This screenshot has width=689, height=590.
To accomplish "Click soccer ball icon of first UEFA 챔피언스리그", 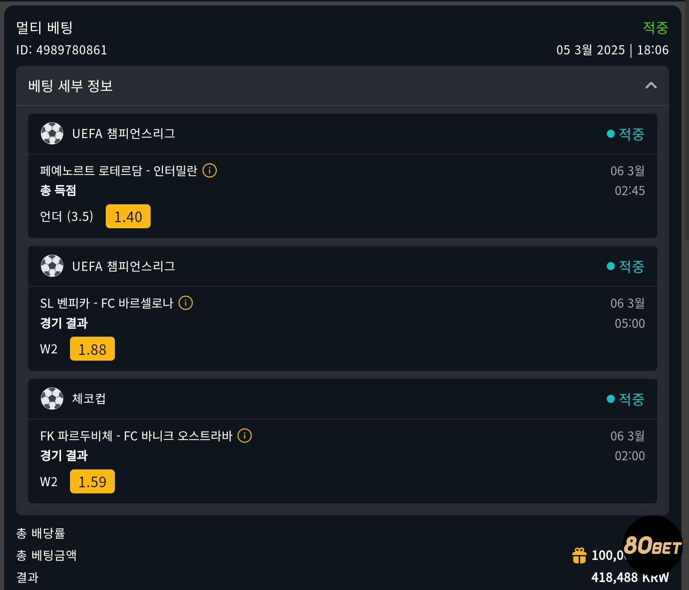I will pyautogui.click(x=52, y=134).
